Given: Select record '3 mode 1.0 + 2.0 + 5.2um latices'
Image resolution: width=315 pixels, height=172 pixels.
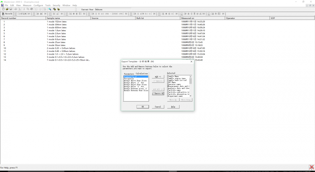Looking at the screenshot, I should pyautogui.click(x=63, y=54).
